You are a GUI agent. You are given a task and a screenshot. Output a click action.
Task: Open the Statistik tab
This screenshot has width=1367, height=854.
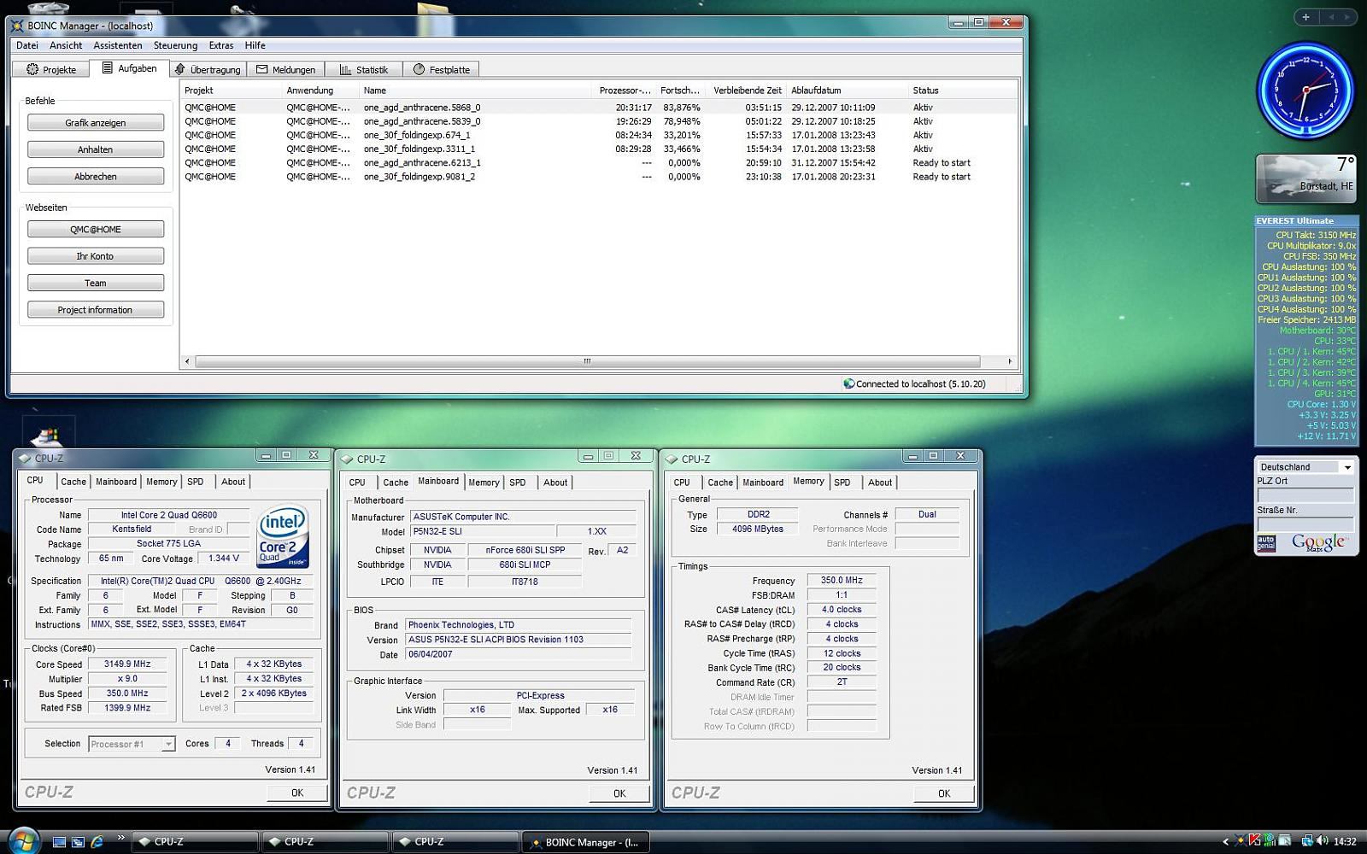(x=364, y=69)
